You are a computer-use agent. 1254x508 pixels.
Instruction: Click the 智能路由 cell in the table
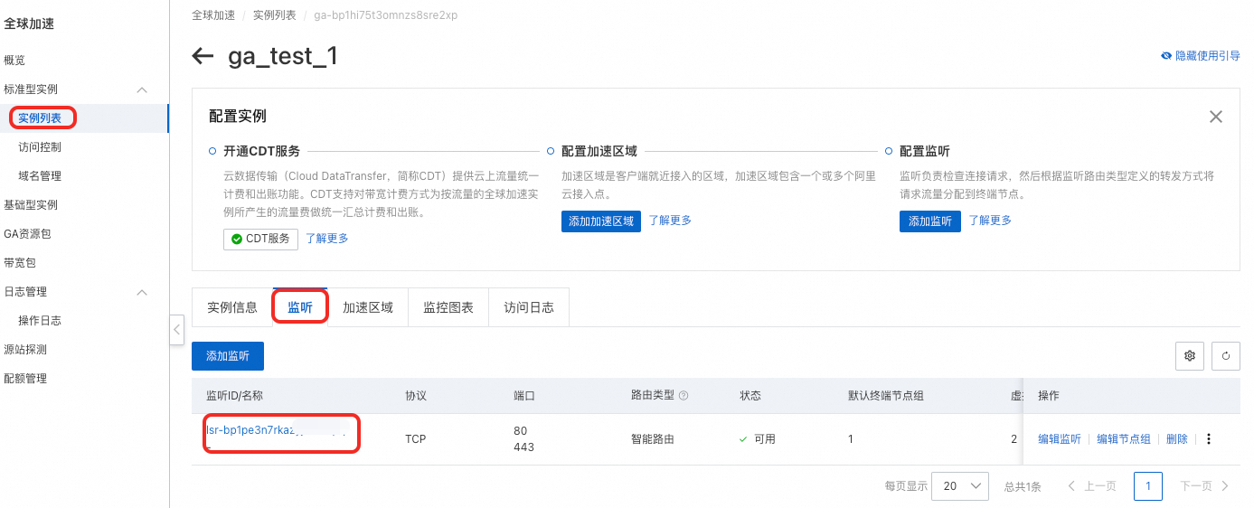[653, 439]
